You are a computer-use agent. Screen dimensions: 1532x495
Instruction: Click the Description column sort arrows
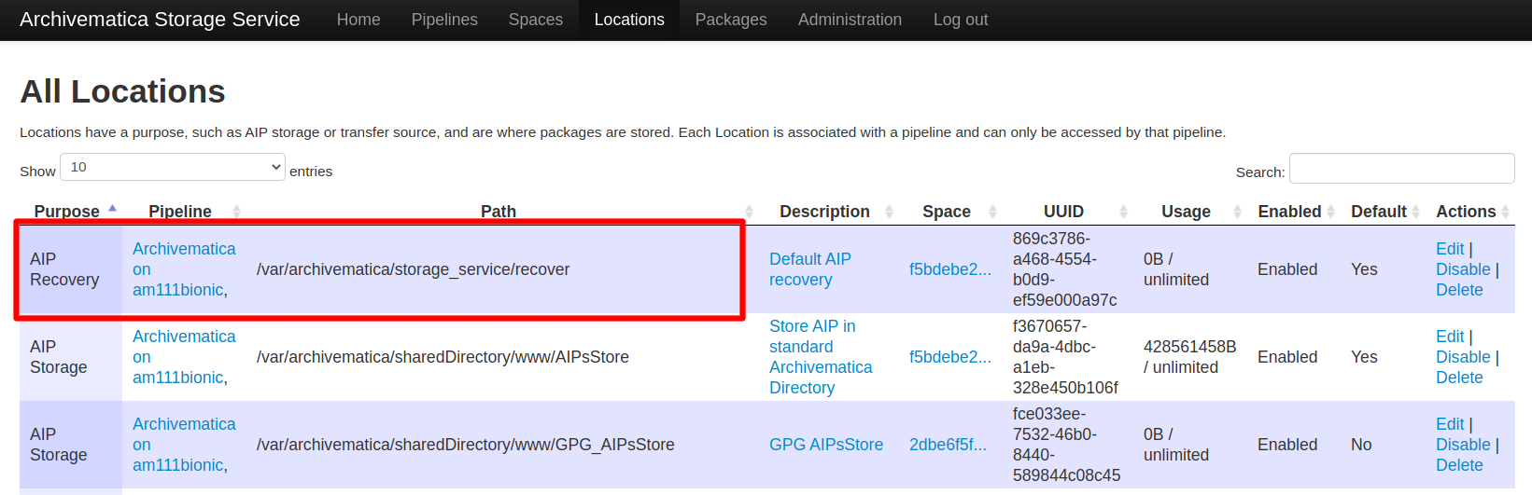tap(889, 212)
